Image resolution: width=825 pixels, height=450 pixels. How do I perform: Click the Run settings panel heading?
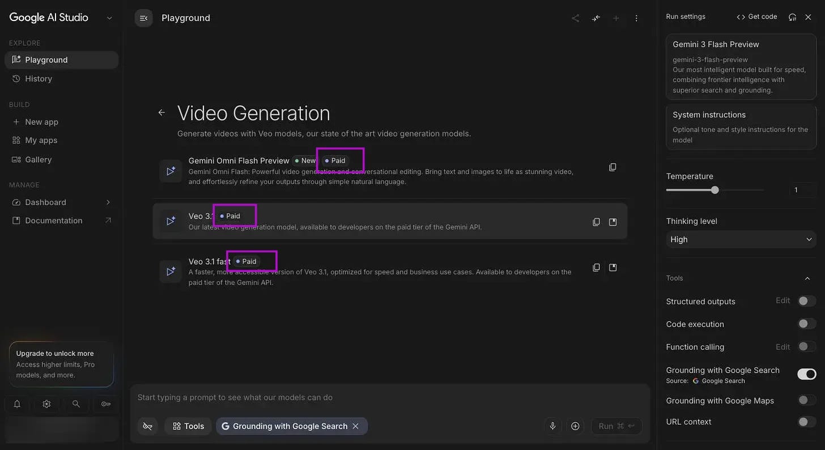[x=686, y=17]
